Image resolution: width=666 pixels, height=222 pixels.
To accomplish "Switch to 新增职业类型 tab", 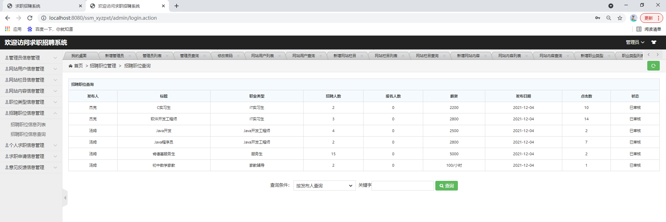I will click(592, 56).
